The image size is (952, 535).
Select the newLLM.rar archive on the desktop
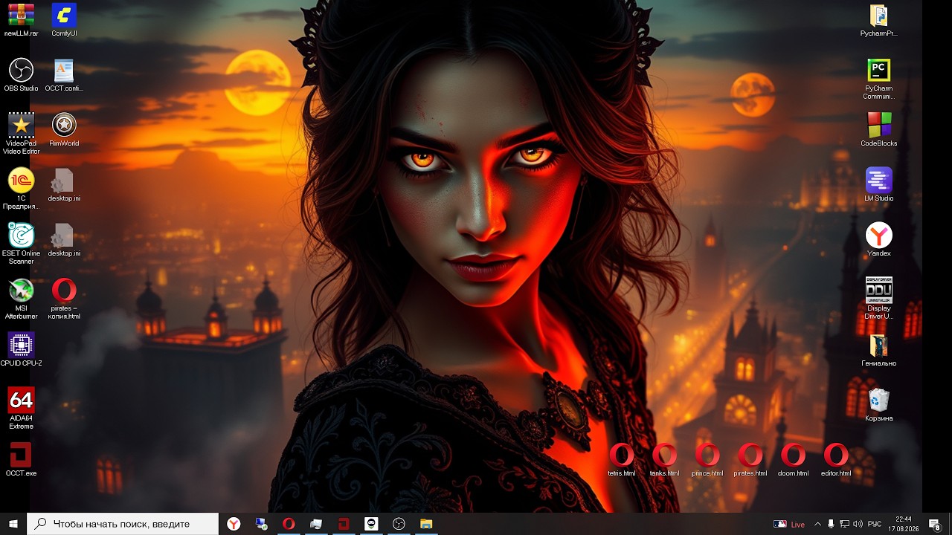21,20
